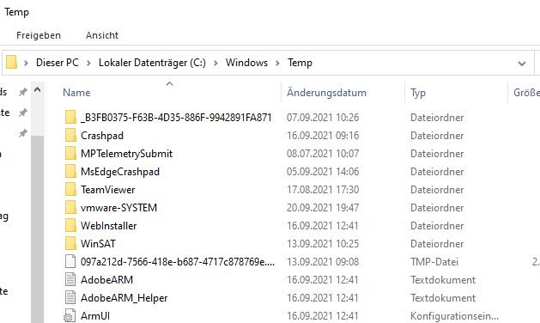This screenshot has width=540, height=323.
Task: Select the vmware-SYSTEM folder name
Action: coord(118,208)
